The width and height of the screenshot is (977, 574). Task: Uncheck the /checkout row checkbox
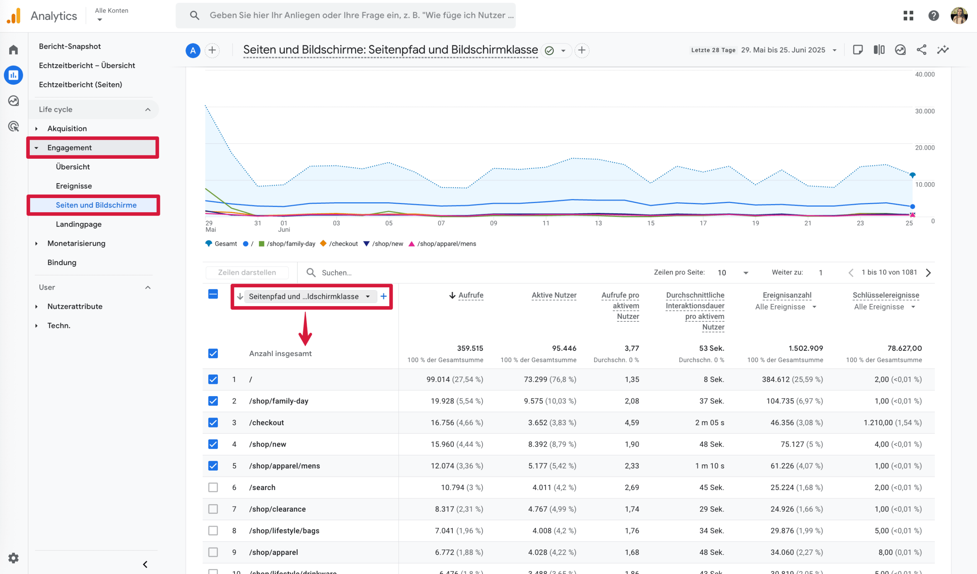click(213, 422)
